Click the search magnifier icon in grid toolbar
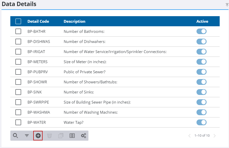Screen dimensions: 229x148 click(15, 136)
